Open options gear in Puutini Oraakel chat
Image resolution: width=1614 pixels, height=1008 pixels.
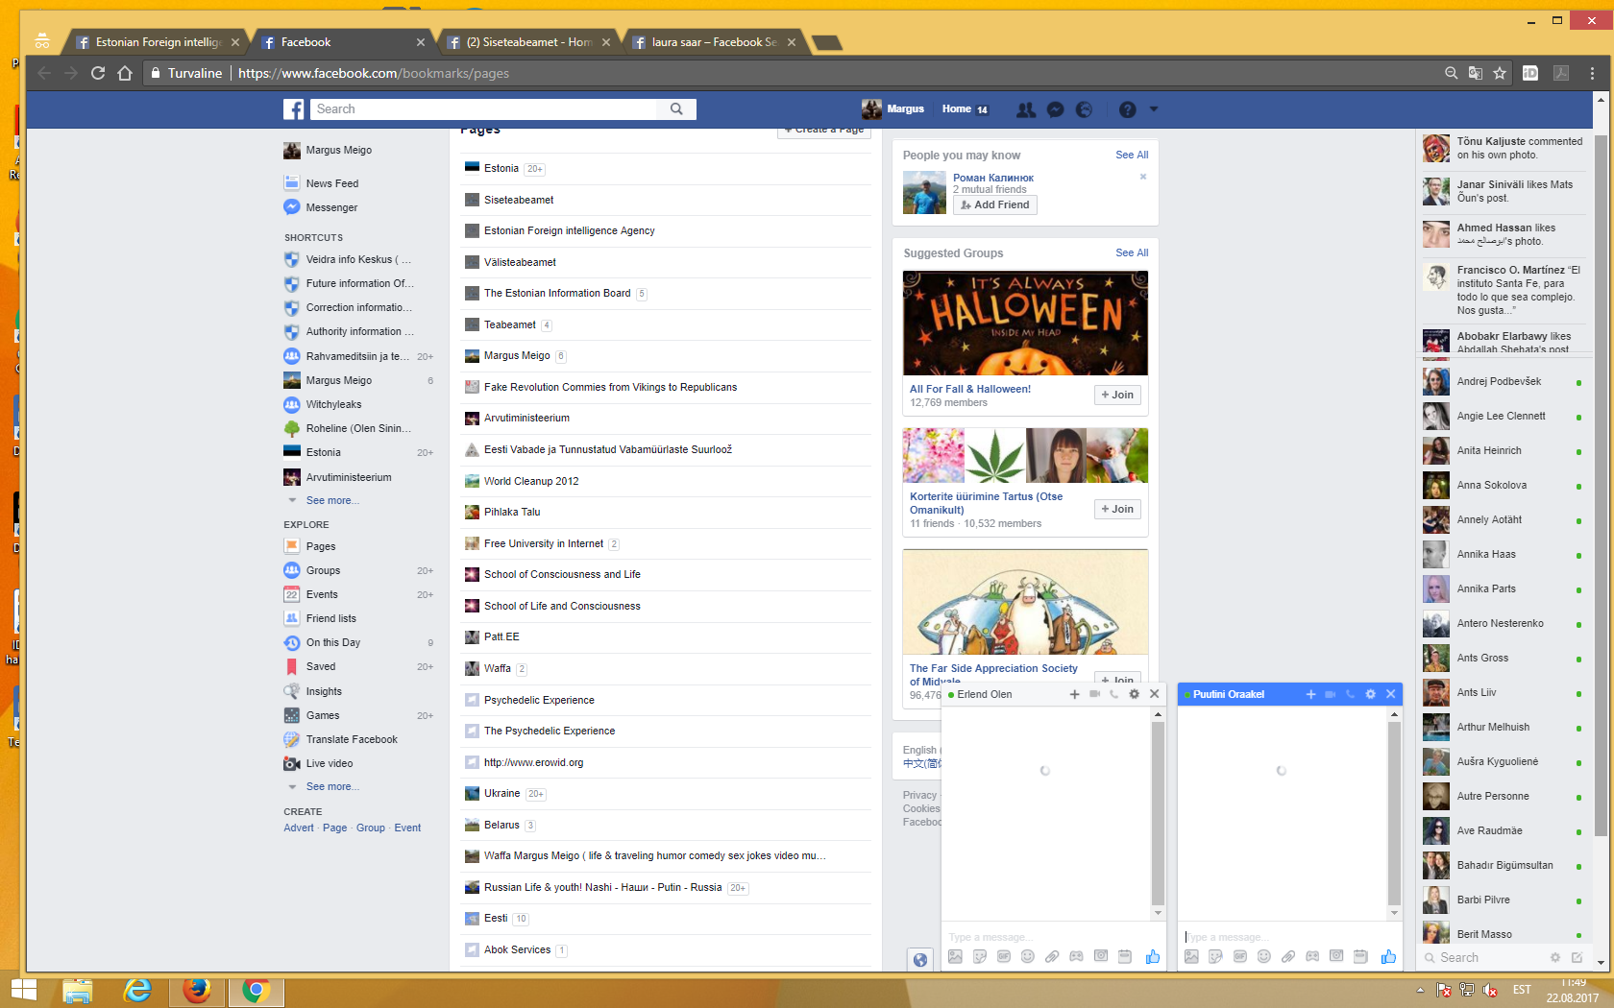coord(1370,694)
